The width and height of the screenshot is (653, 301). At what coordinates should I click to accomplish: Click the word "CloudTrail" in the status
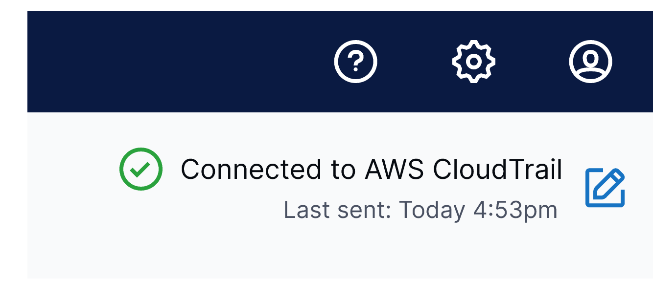[x=498, y=170]
